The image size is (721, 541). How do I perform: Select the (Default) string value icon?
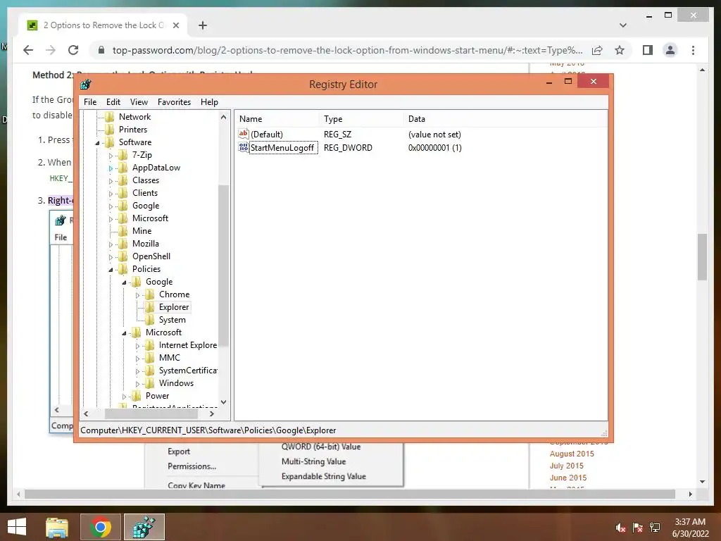(243, 134)
